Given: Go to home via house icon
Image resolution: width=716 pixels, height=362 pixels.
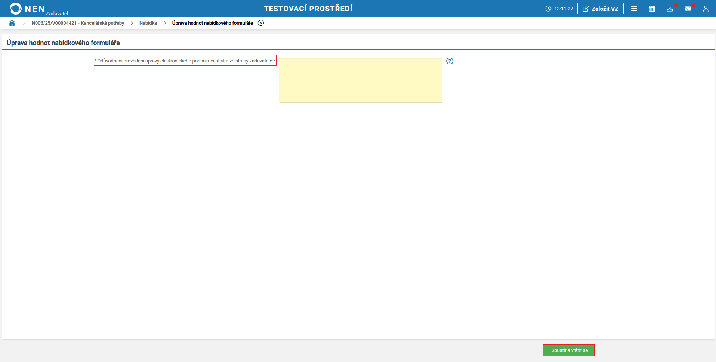Looking at the screenshot, I should (12, 23).
